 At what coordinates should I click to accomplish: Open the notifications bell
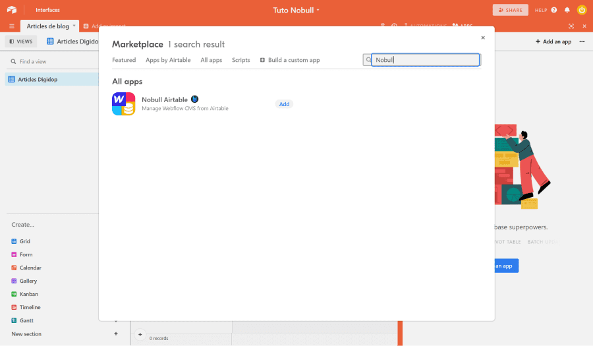pos(567,10)
